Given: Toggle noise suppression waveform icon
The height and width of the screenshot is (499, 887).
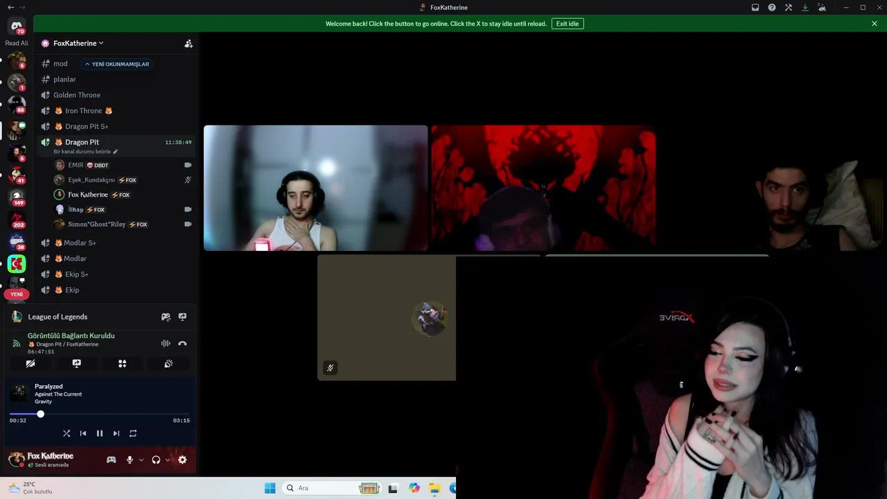Looking at the screenshot, I should (166, 343).
